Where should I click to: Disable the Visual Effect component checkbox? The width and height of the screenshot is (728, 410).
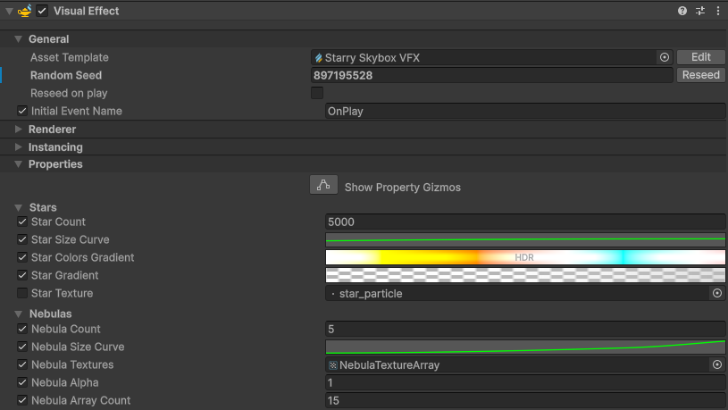[x=42, y=11]
